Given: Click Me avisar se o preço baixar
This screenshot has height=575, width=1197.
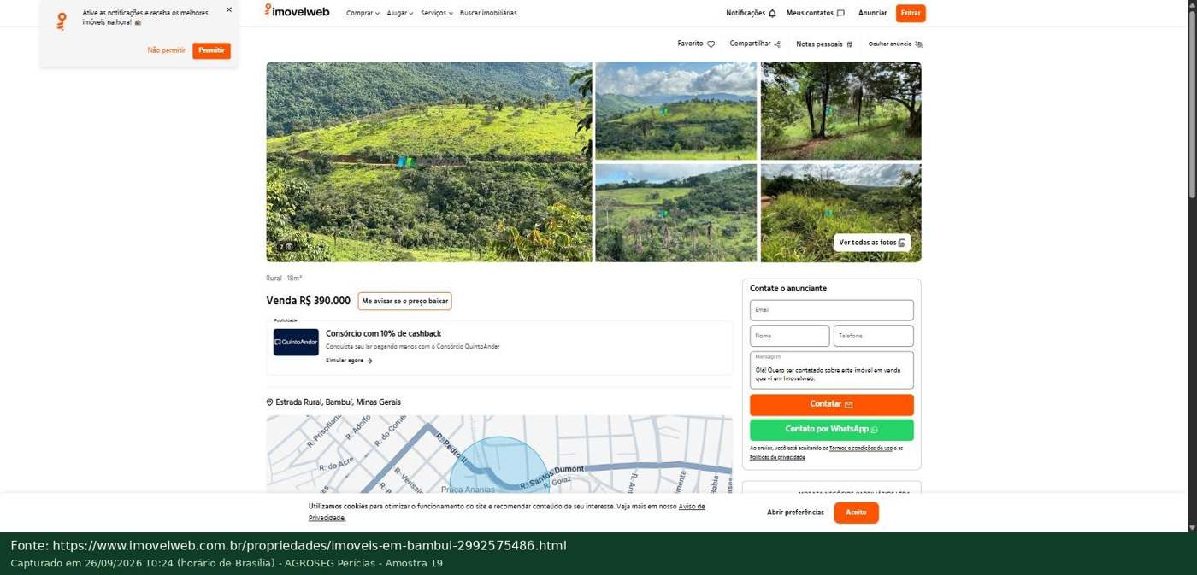Looking at the screenshot, I should (404, 302).
